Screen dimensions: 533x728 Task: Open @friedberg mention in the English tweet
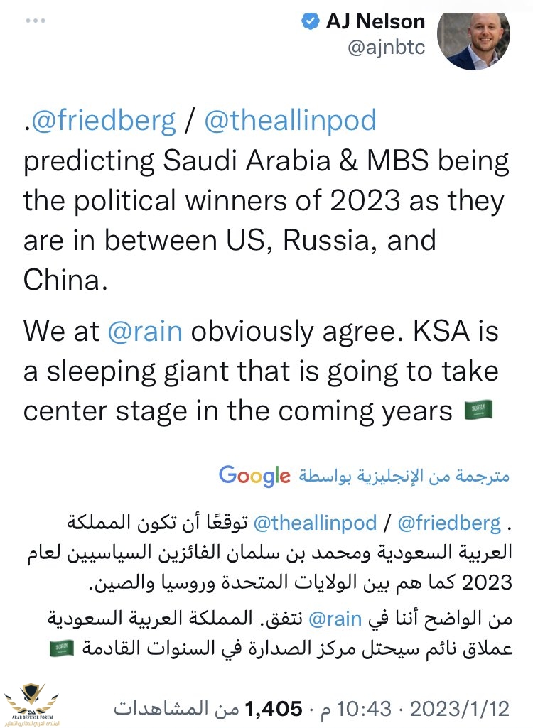103,121
